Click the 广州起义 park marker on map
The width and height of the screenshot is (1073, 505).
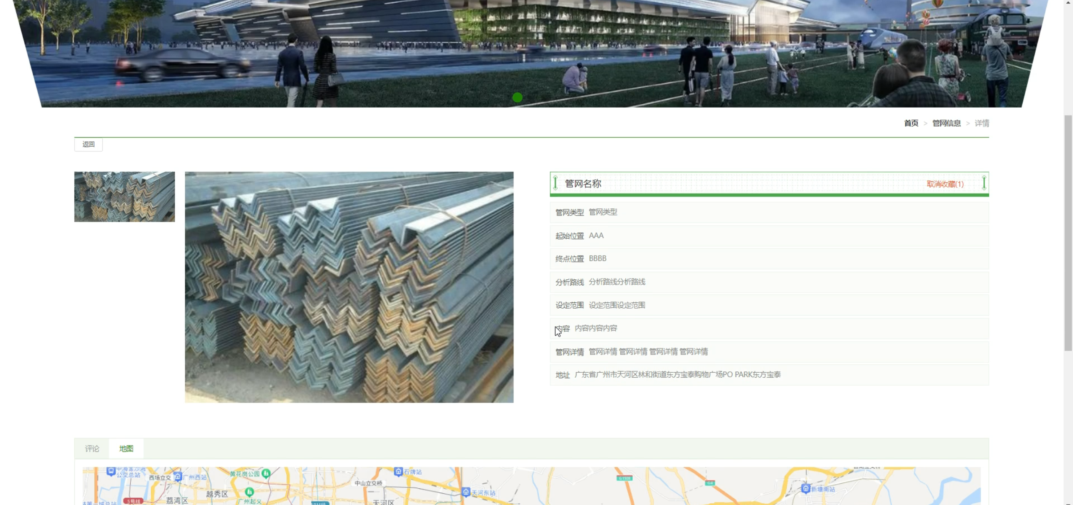249,492
